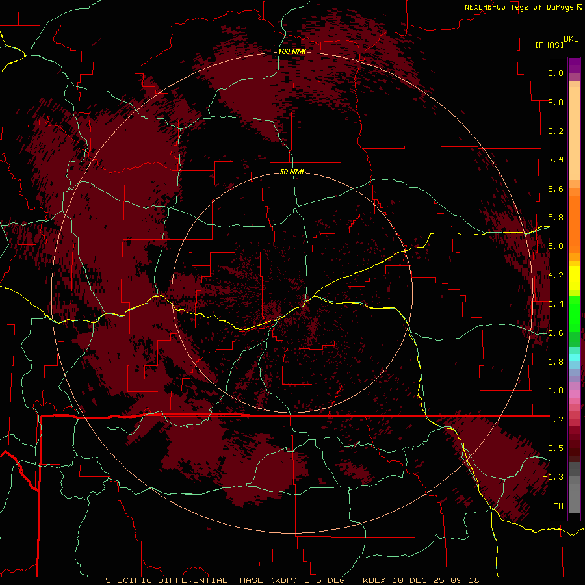The width and height of the screenshot is (585, 585).
Task: Click the "10 DEC 25" date text
Action: click(x=419, y=580)
